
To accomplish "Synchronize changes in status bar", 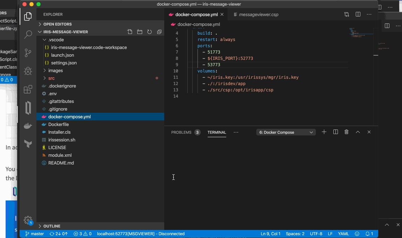I will [x=58, y=234].
